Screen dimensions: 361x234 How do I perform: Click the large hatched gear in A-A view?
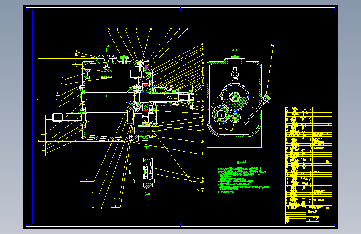click(x=235, y=97)
